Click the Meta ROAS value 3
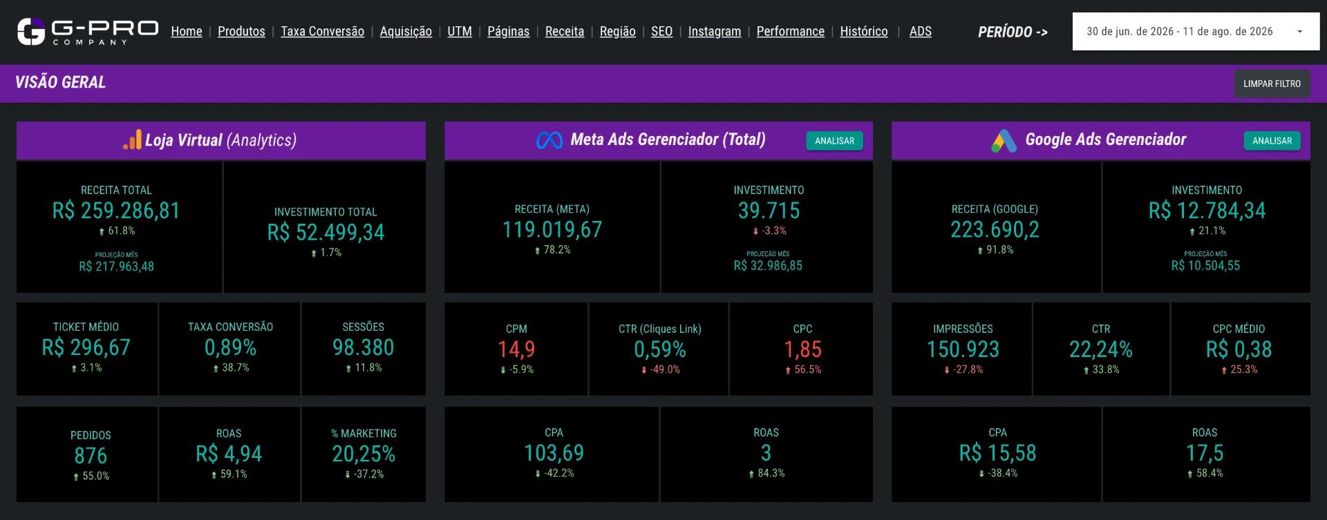 click(x=766, y=453)
